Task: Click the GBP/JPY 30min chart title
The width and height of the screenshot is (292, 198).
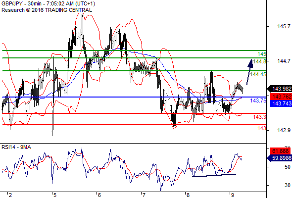Action: [48, 4]
